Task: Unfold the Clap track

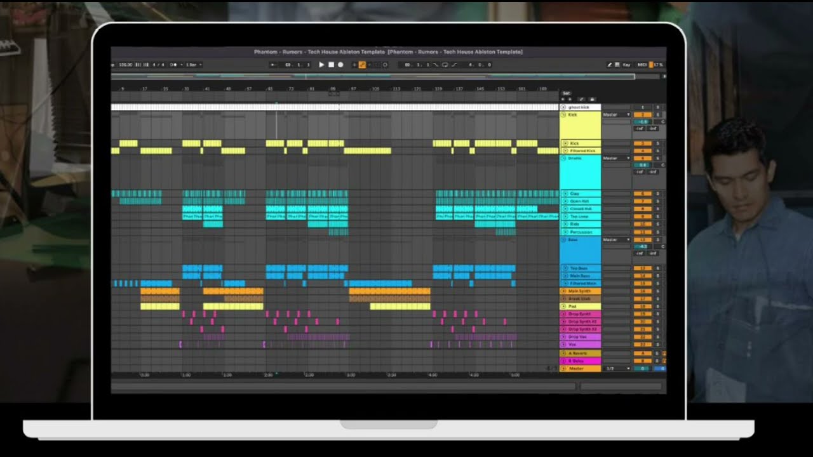Action: [x=565, y=194]
